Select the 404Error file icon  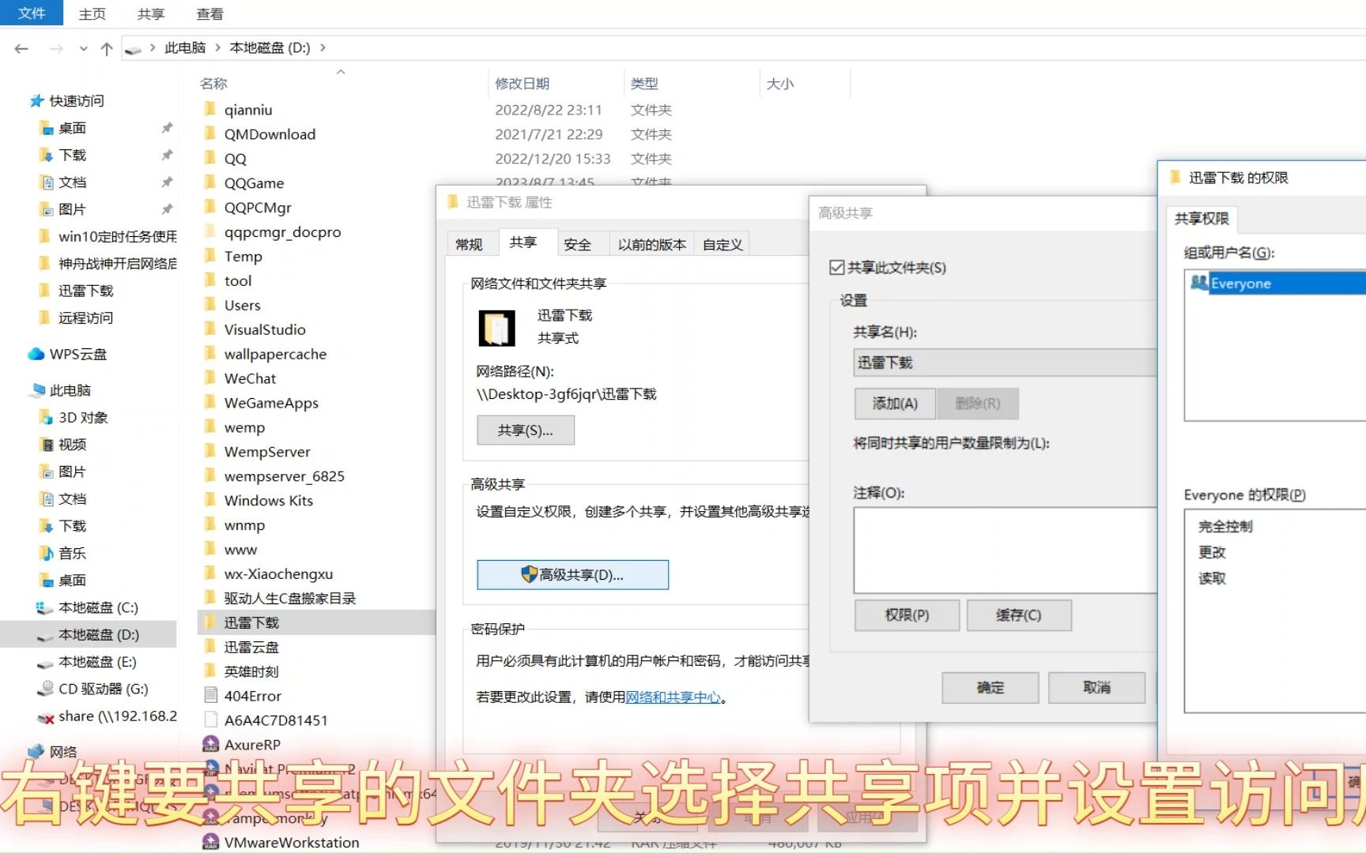pyautogui.click(x=210, y=695)
